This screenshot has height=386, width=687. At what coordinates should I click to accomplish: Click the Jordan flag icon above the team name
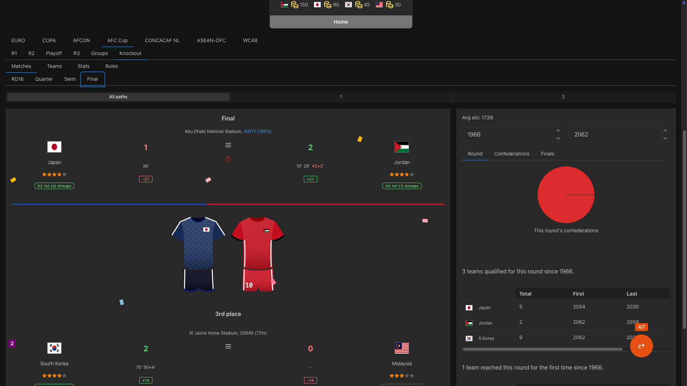pos(402,147)
